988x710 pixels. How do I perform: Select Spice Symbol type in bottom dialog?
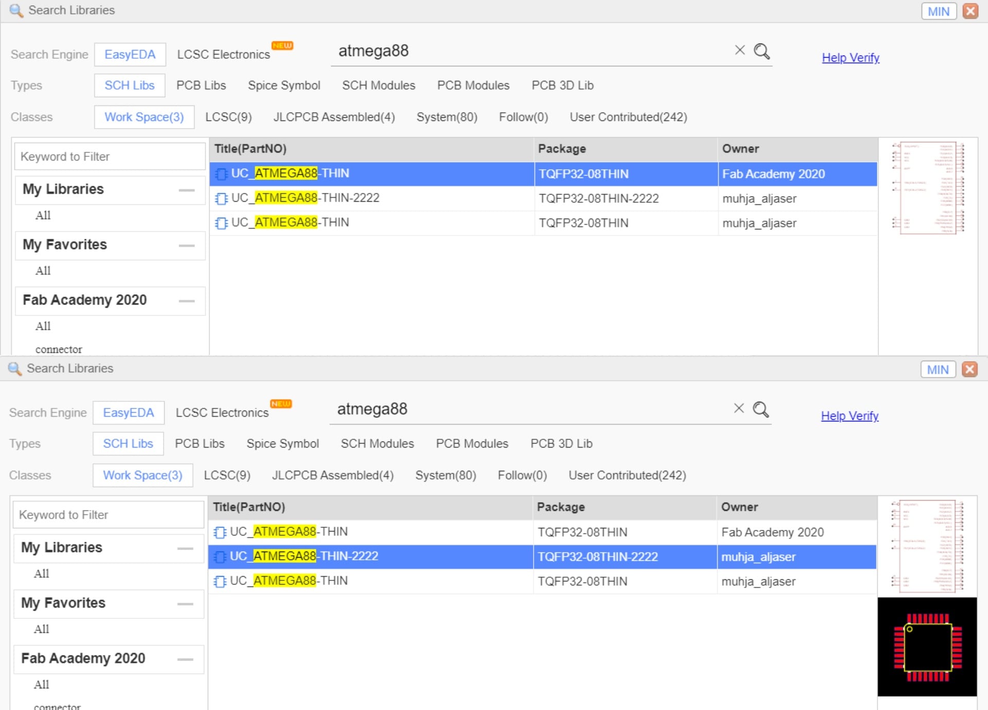point(283,443)
